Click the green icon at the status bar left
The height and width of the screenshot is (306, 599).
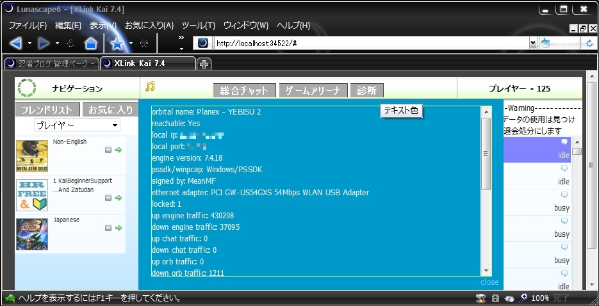coord(10,298)
